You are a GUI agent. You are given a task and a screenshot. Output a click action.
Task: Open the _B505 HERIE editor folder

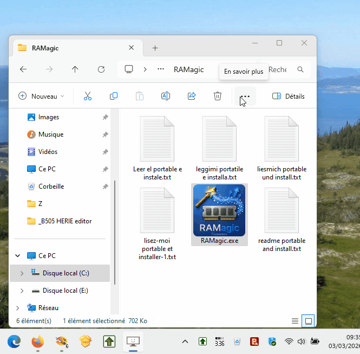[x=65, y=221]
